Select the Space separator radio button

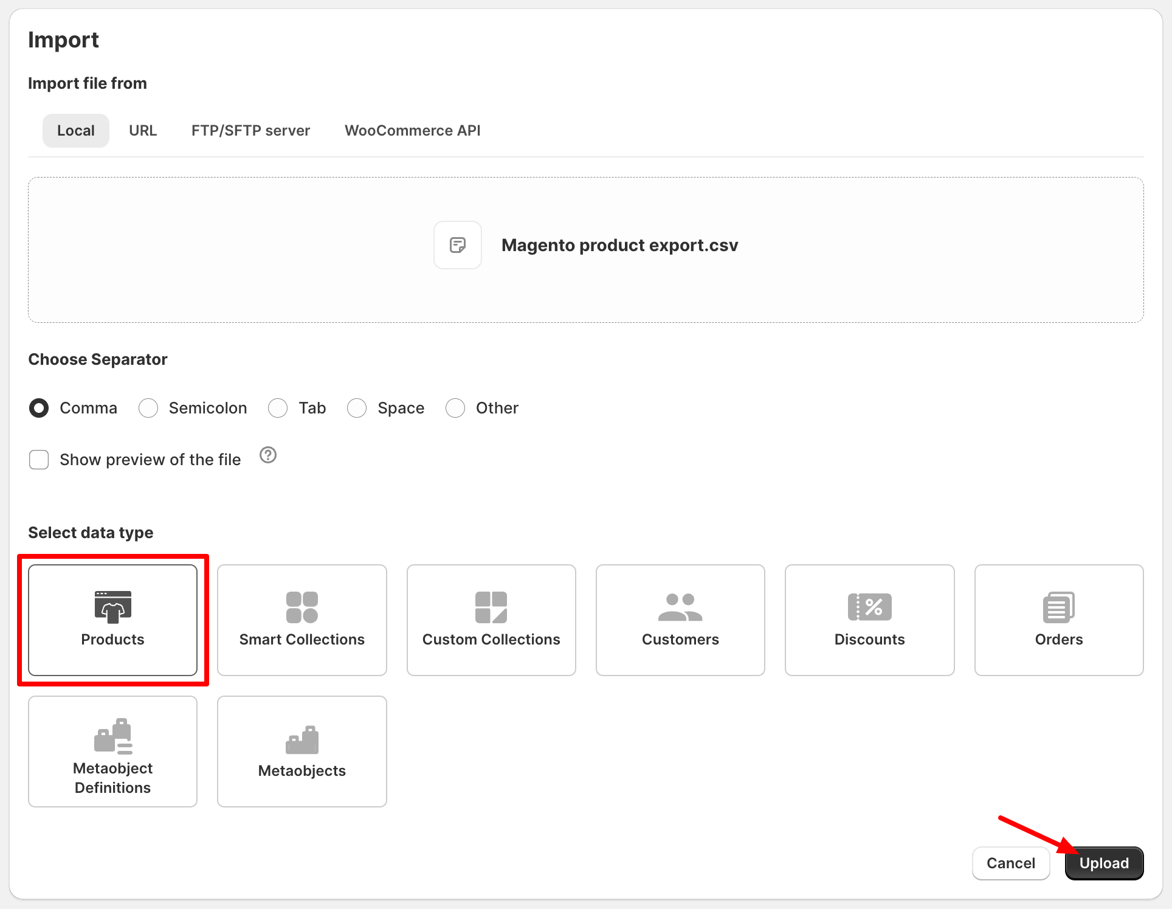click(x=357, y=408)
